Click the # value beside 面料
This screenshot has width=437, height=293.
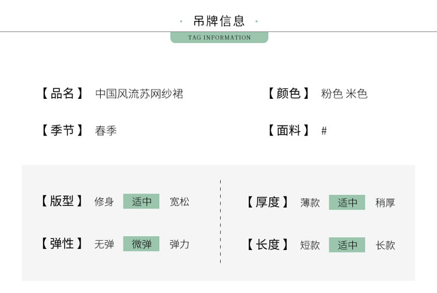(x=324, y=131)
